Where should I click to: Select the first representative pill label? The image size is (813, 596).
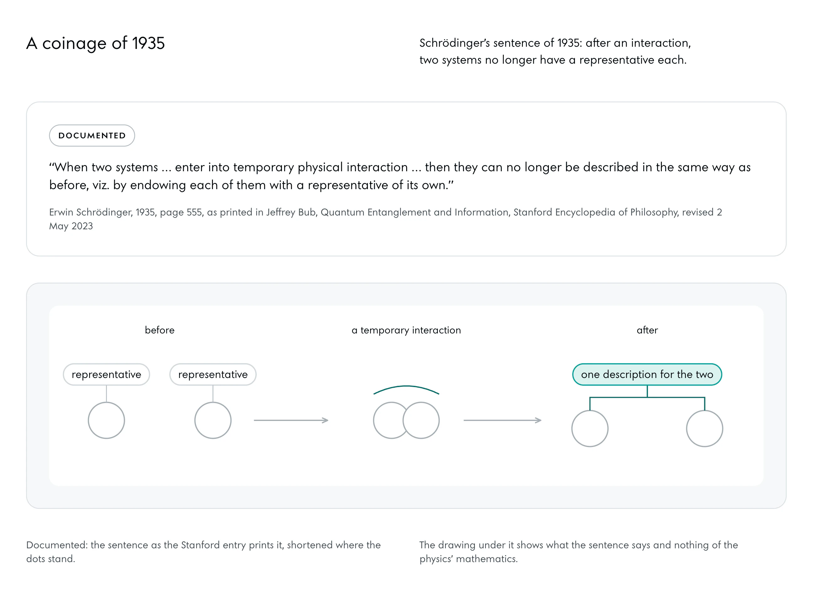click(x=106, y=375)
